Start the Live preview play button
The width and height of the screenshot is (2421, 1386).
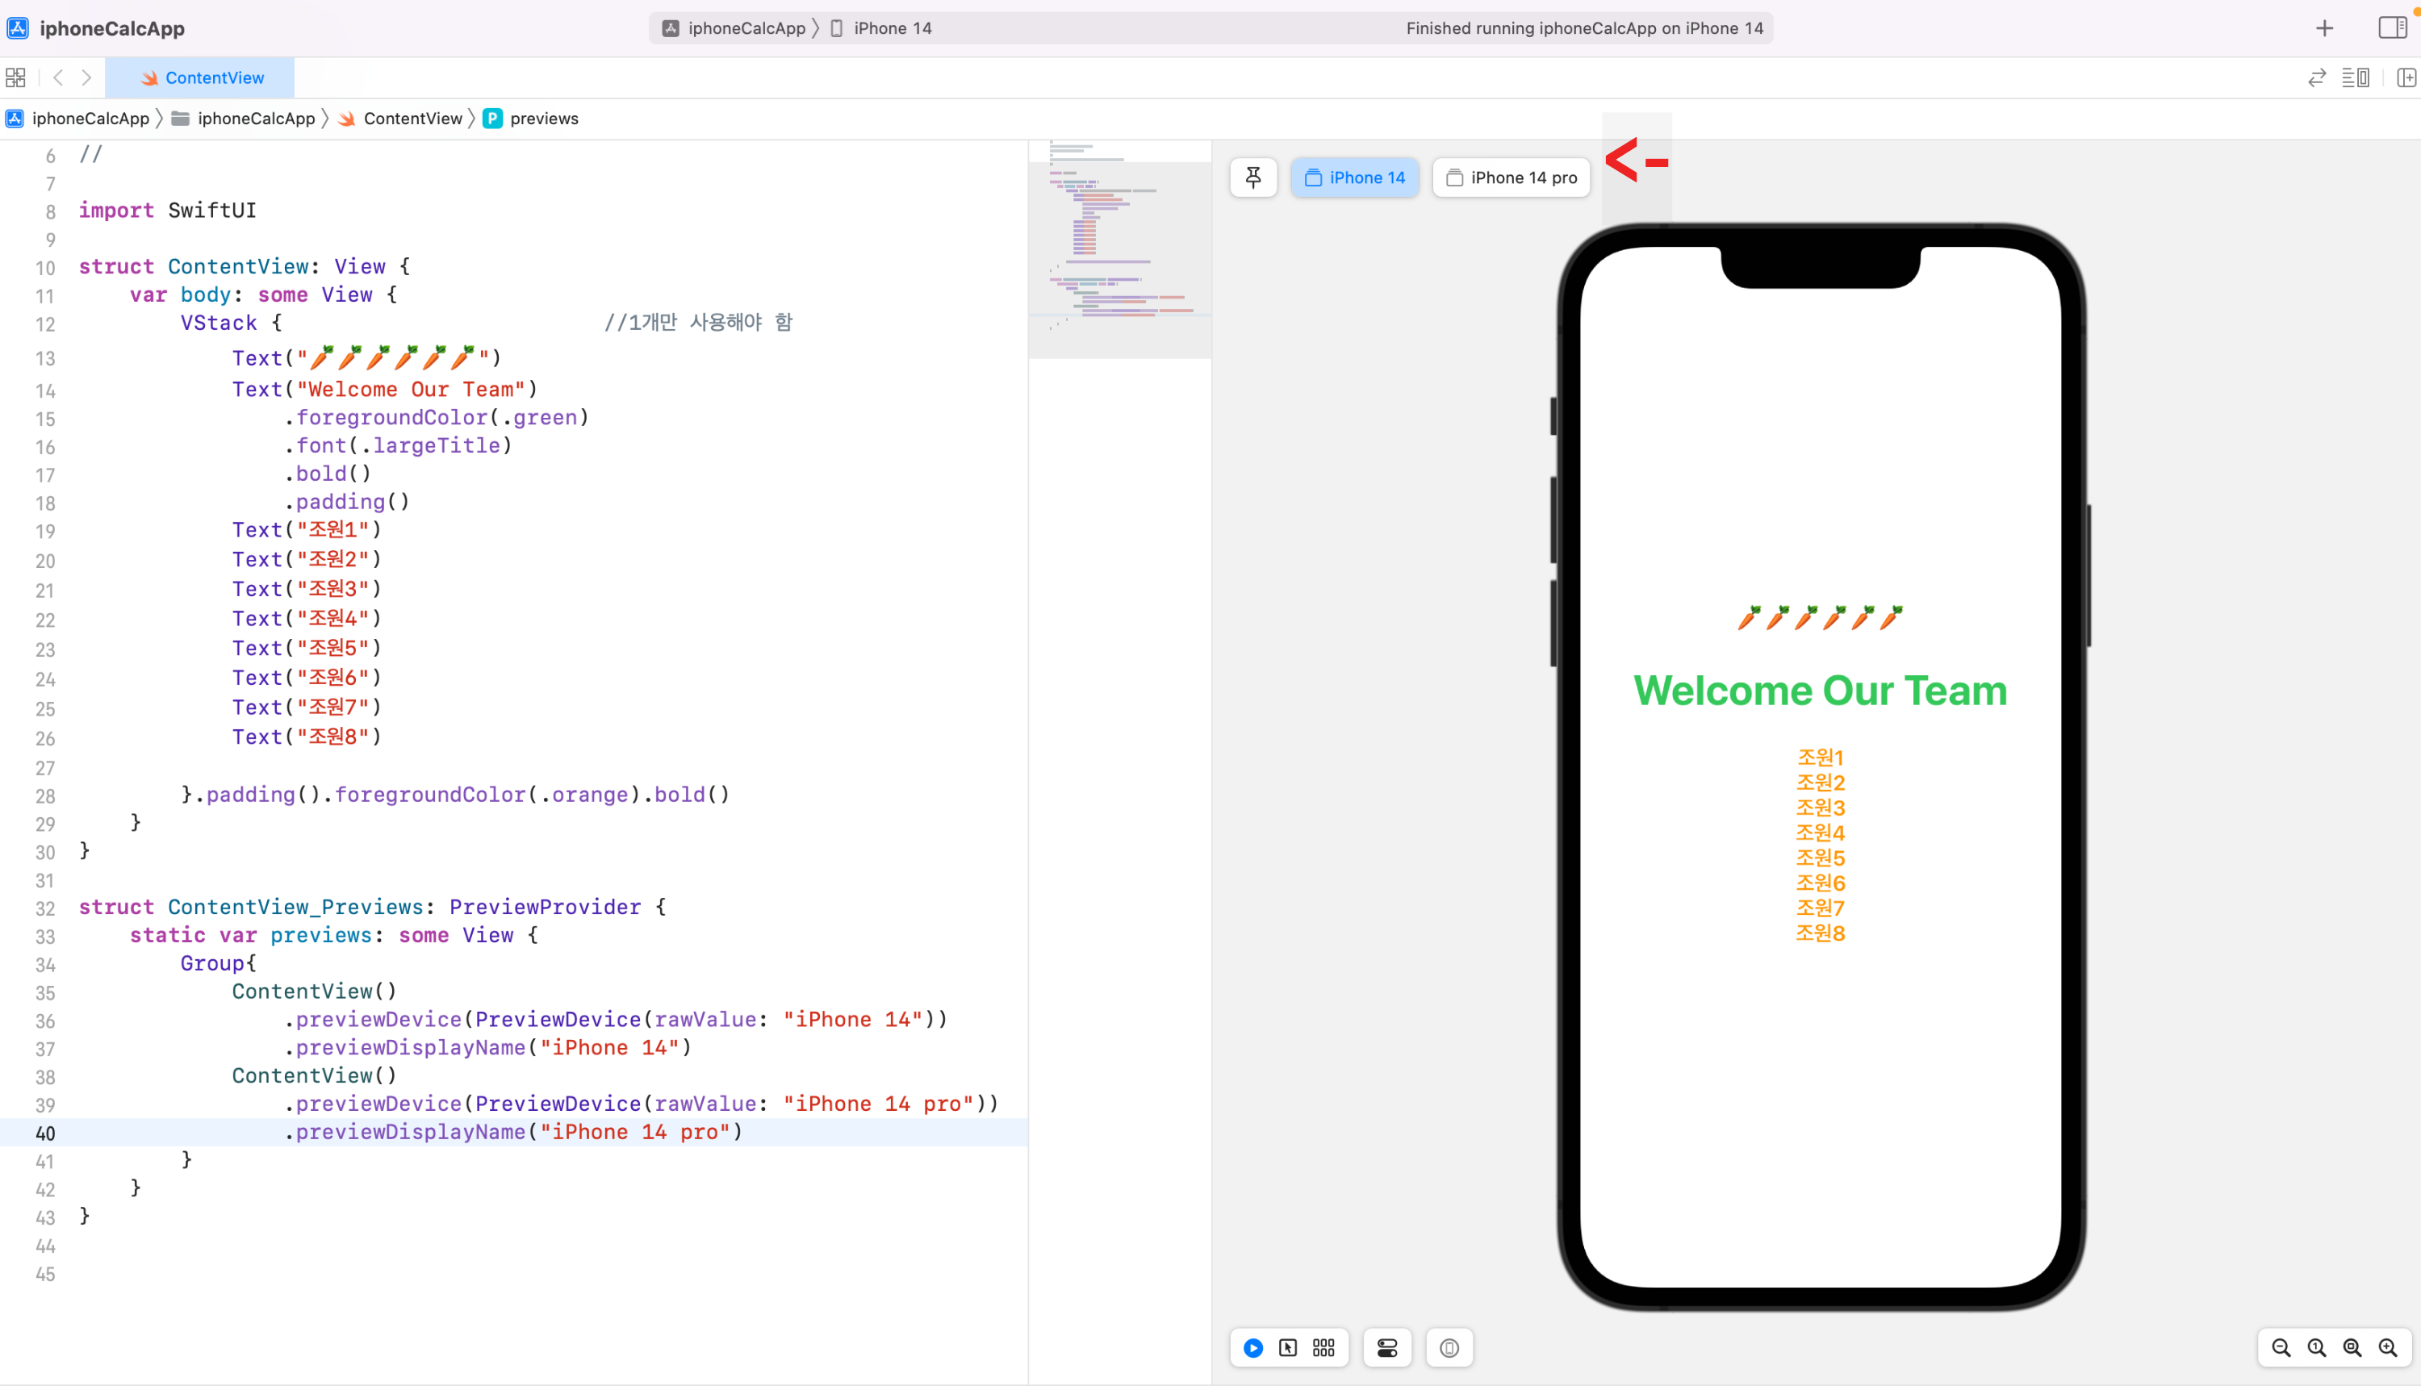(1252, 1348)
